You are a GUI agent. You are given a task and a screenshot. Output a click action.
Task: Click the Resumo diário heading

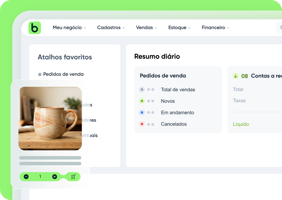157,56
